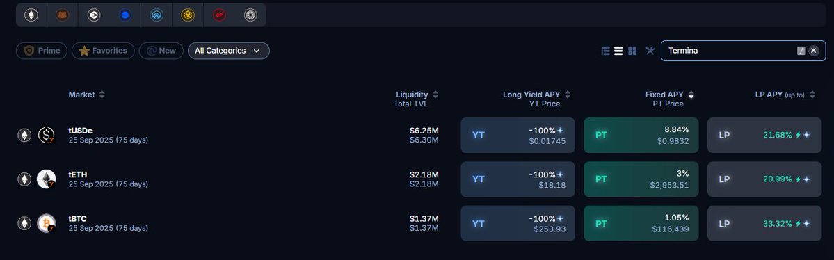Viewport: 834px width, 260px height.
Task: Switch to grouped list view icon
Action: (x=605, y=51)
